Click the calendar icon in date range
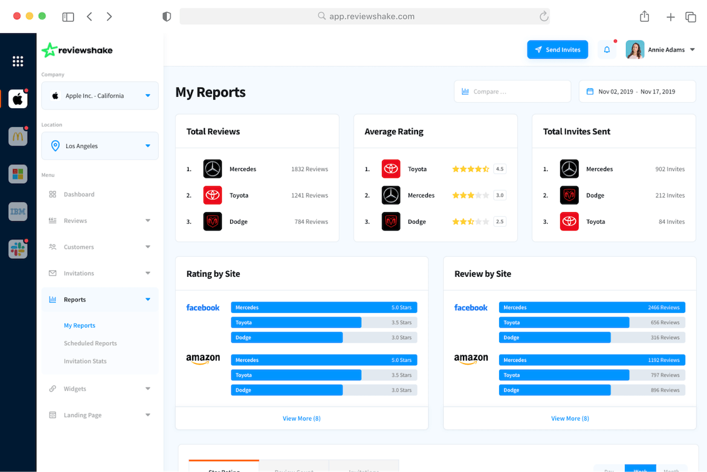The height and width of the screenshot is (472, 707). point(590,91)
